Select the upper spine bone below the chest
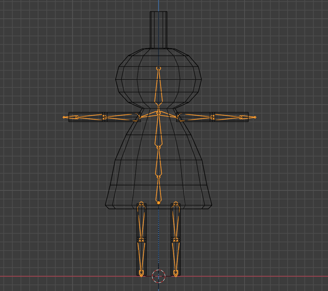The height and width of the screenshot is (291, 328). pyautogui.click(x=158, y=131)
